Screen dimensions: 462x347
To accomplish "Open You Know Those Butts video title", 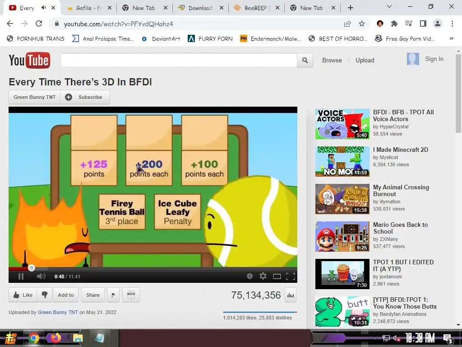I will pos(405,303).
